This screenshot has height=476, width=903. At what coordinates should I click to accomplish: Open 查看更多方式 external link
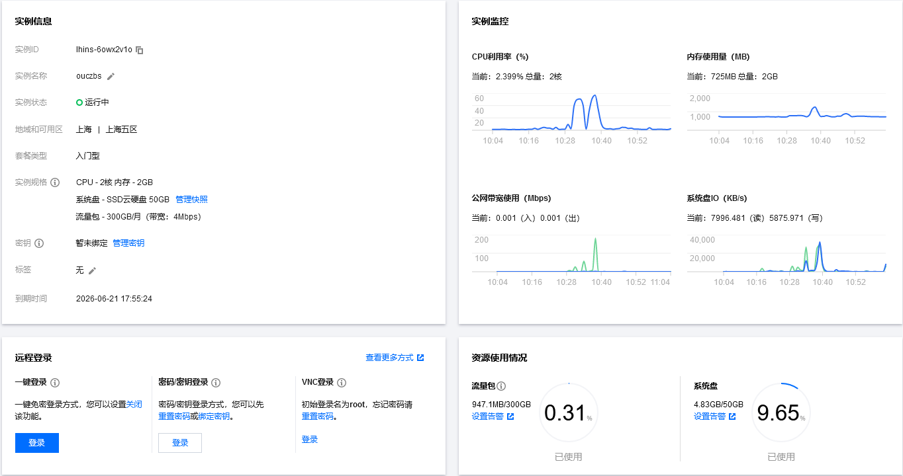tap(395, 358)
